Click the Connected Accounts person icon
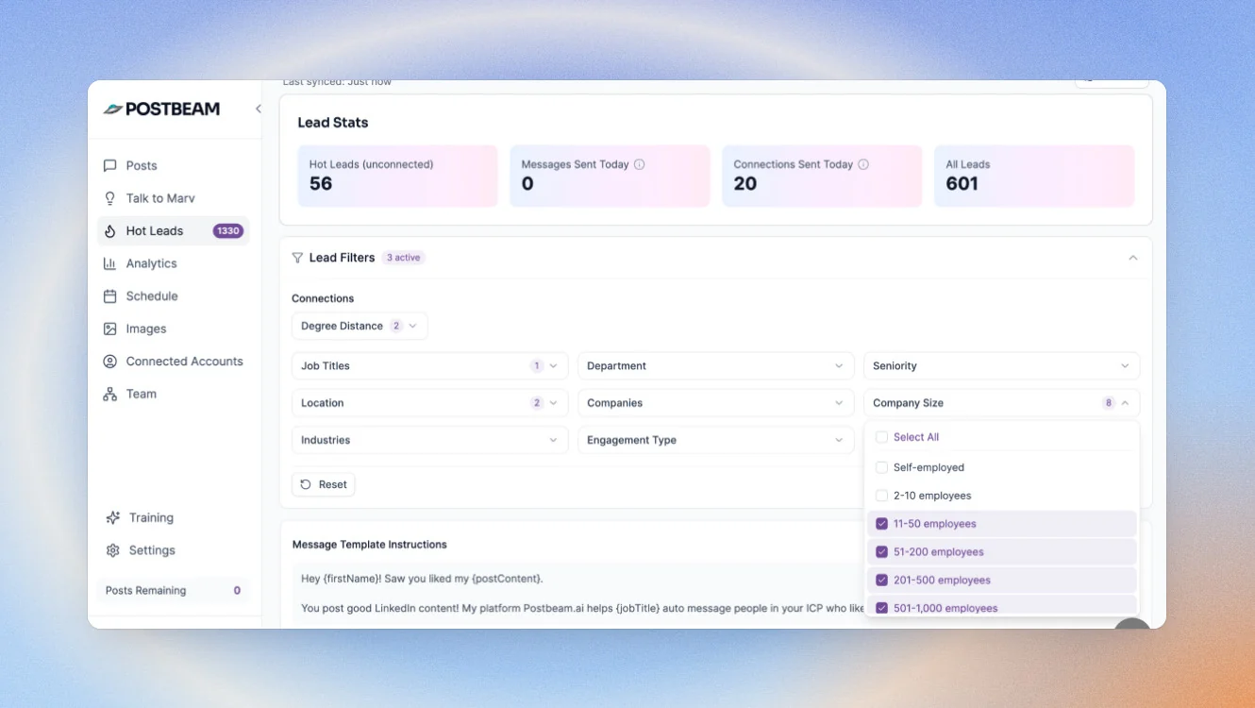Screen dimensions: 1255x708 click(110, 362)
